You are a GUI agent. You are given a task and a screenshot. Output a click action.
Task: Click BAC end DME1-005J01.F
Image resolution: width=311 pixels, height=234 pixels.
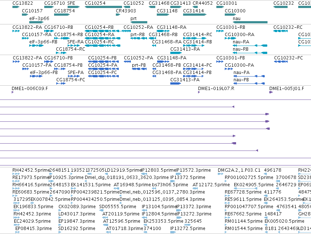[287, 89]
